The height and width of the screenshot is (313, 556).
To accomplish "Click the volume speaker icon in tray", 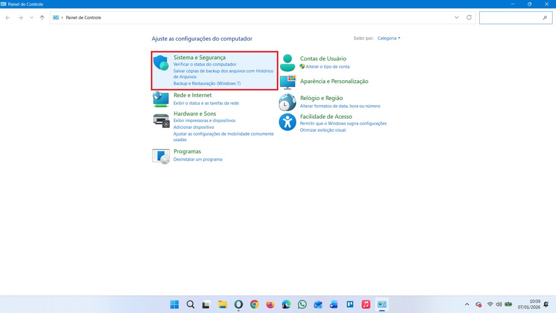I will point(499,305).
